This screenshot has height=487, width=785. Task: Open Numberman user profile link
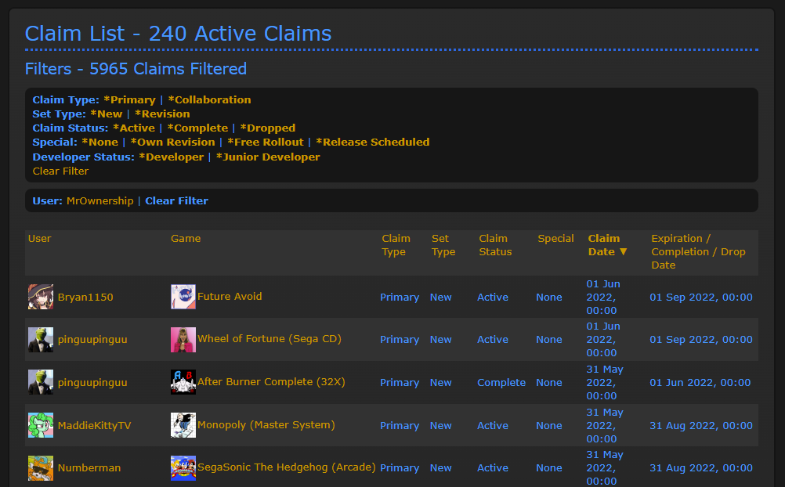coord(89,468)
